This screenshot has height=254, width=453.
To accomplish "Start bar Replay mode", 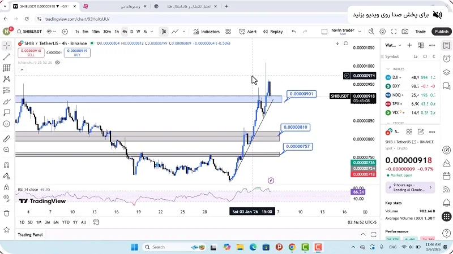I will point(273,32).
